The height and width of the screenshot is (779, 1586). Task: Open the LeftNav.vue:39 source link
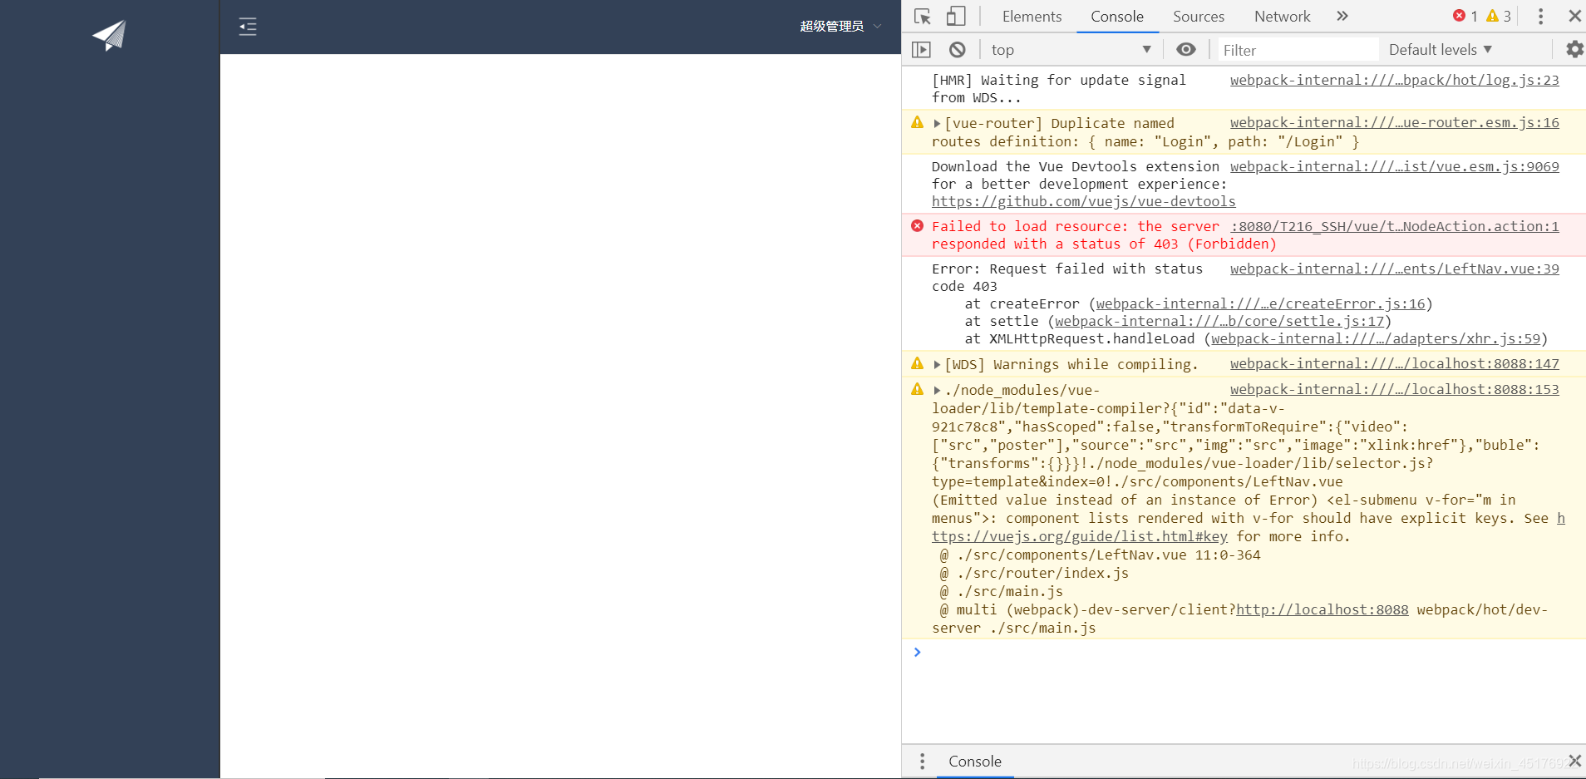tap(1394, 269)
